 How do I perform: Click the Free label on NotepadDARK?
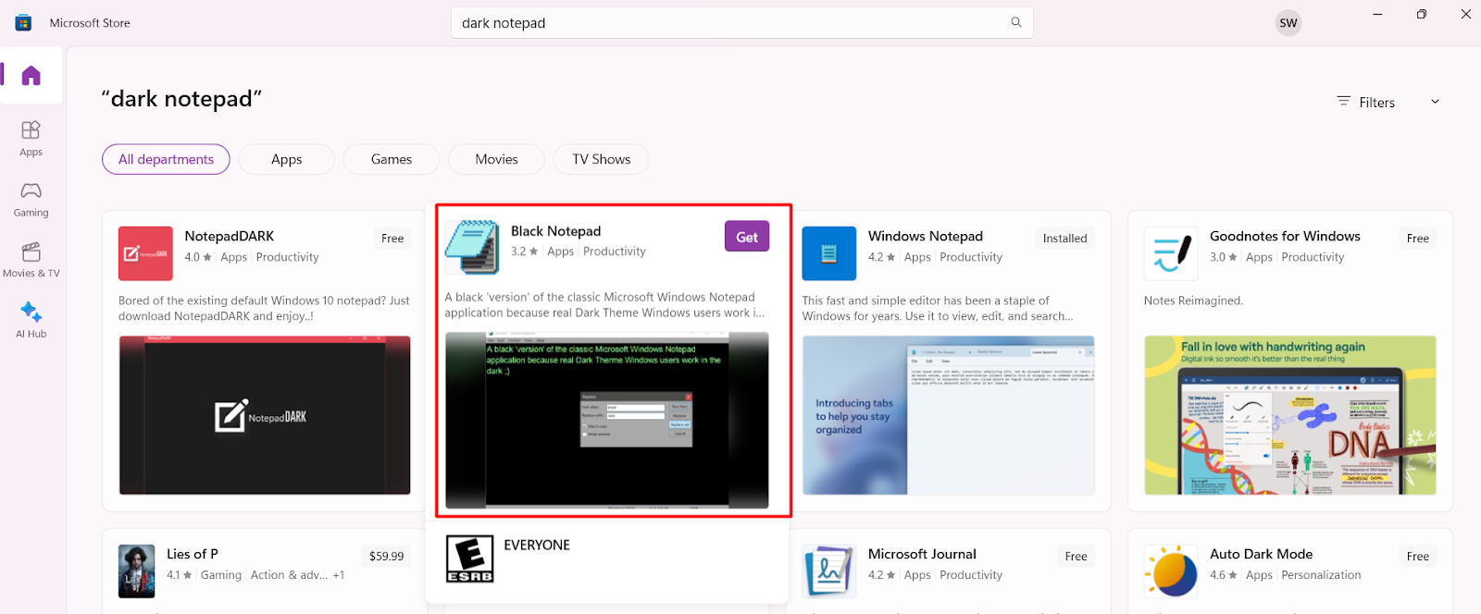(x=392, y=239)
